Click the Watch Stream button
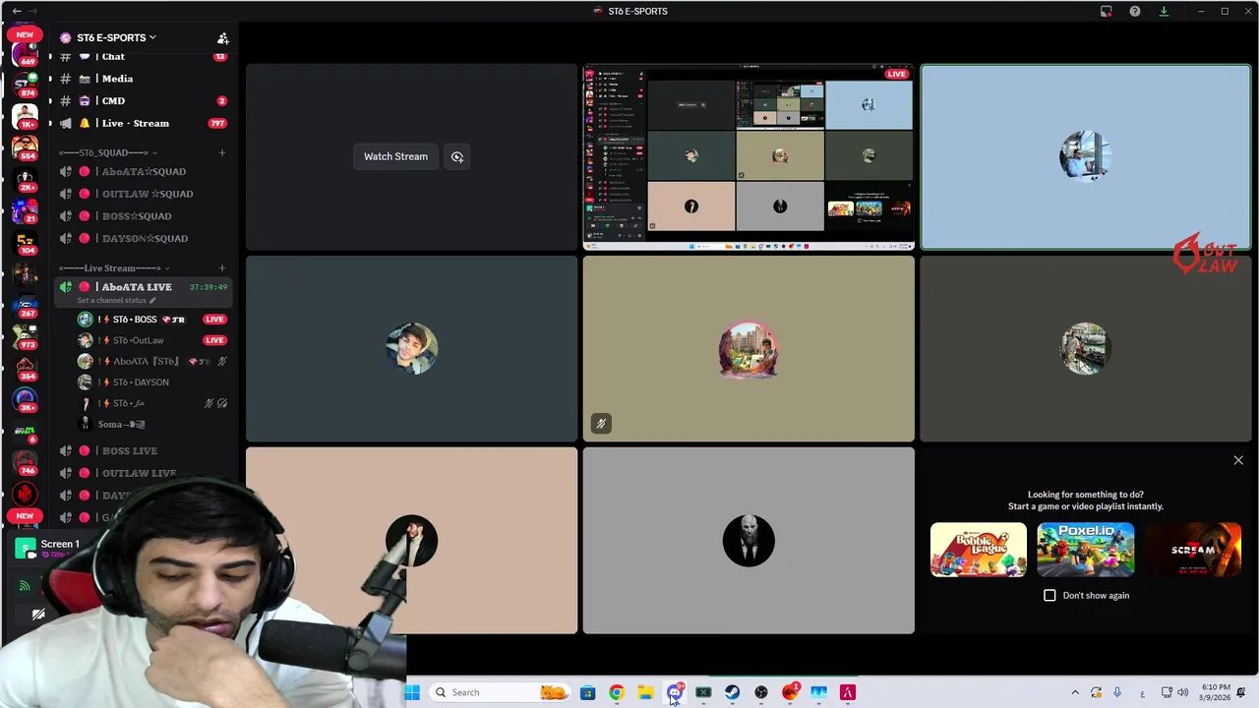1259x708 pixels. click(395, 156)
